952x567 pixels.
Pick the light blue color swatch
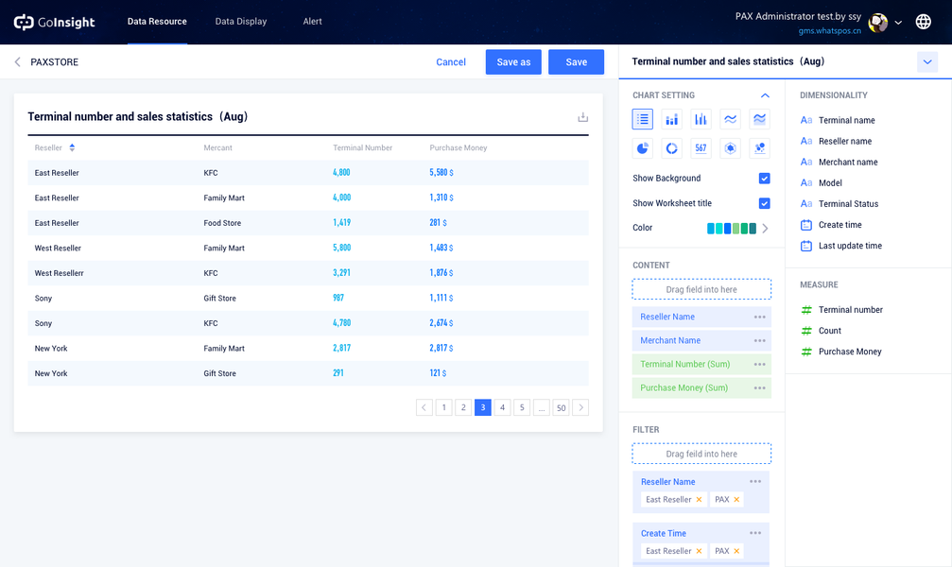click(710, 229)
